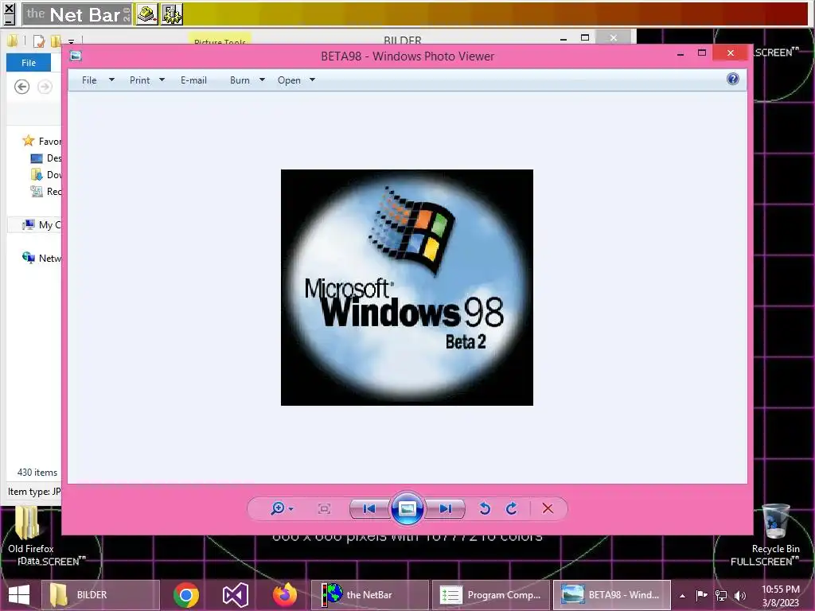Viewport: 815px width, 611px height.
Task: Click the properties icon in Explorer quick access toolbar
Action: tap(39, 41)
